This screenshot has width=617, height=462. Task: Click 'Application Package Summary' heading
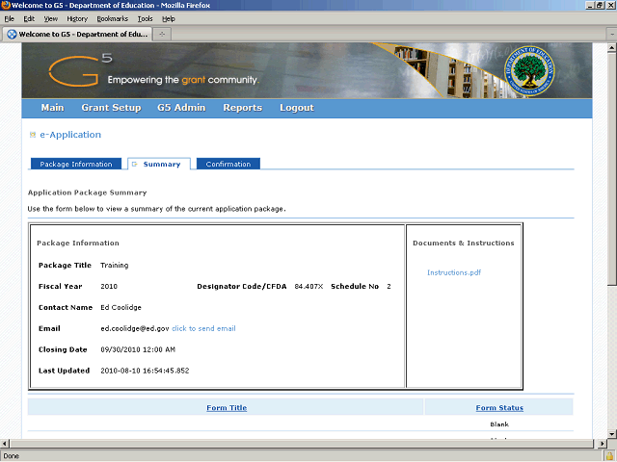click(x=87, y=192)
